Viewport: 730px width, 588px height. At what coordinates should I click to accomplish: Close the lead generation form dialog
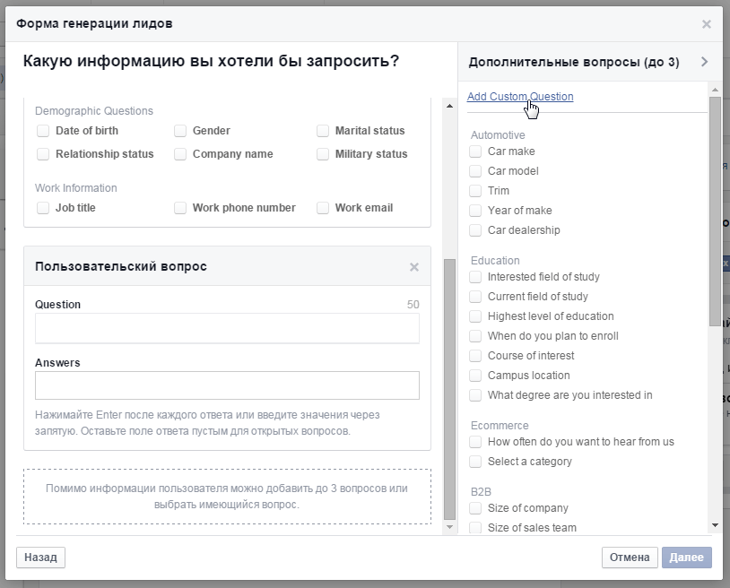coord(707,24)
